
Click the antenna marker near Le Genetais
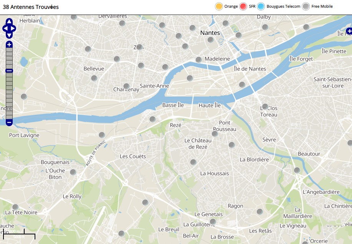coord(213,221)
